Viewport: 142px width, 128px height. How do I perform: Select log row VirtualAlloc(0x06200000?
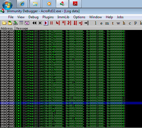[71, 31]
